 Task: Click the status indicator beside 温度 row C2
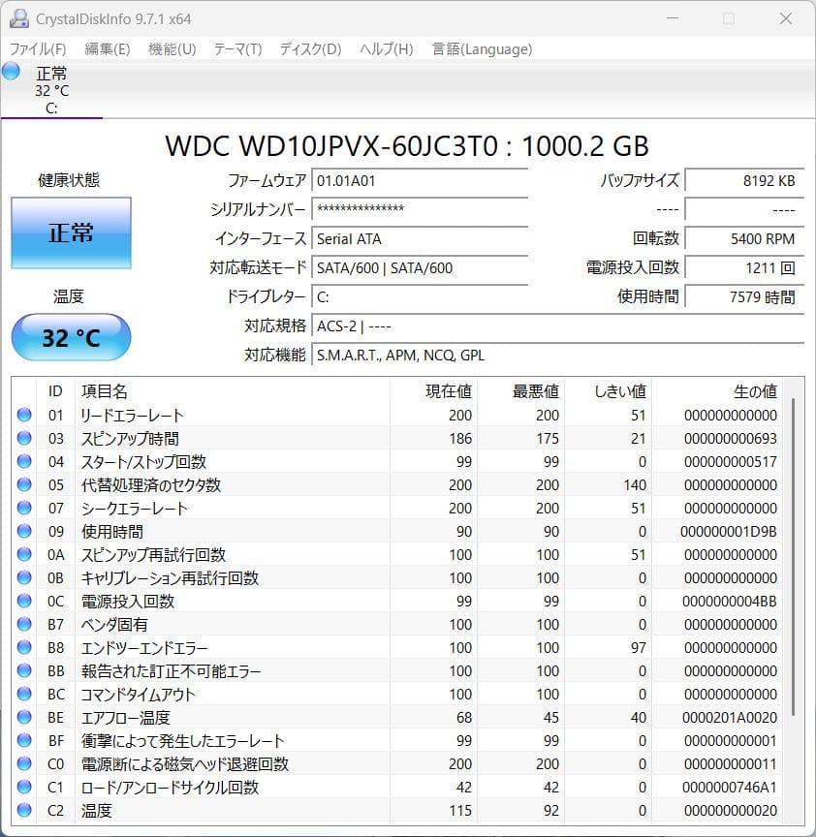tap(24, 810)
